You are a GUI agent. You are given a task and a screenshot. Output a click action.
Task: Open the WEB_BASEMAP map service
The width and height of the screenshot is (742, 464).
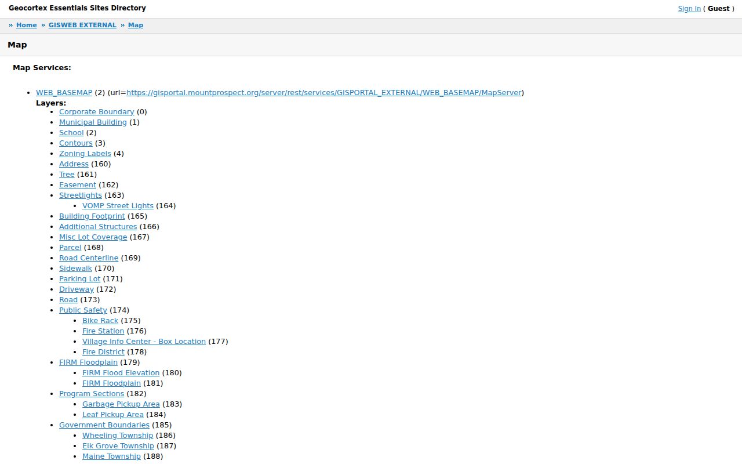coord(64,93)
